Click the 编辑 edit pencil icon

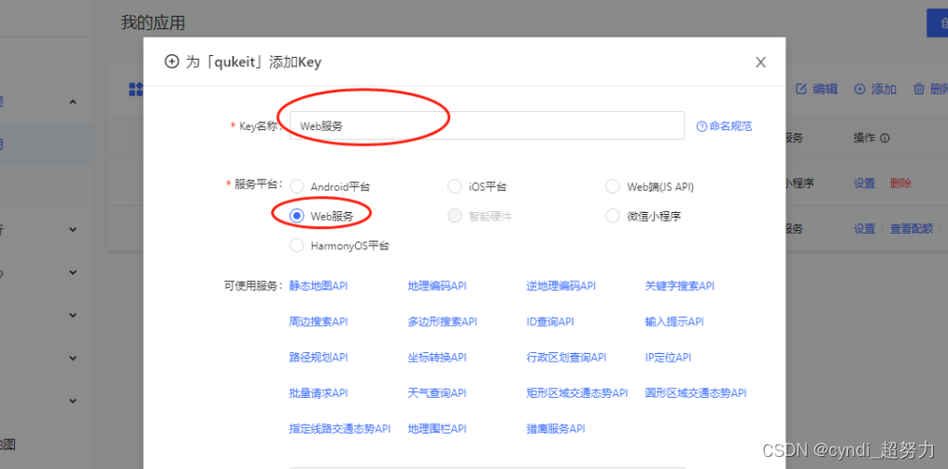[801, 89]
